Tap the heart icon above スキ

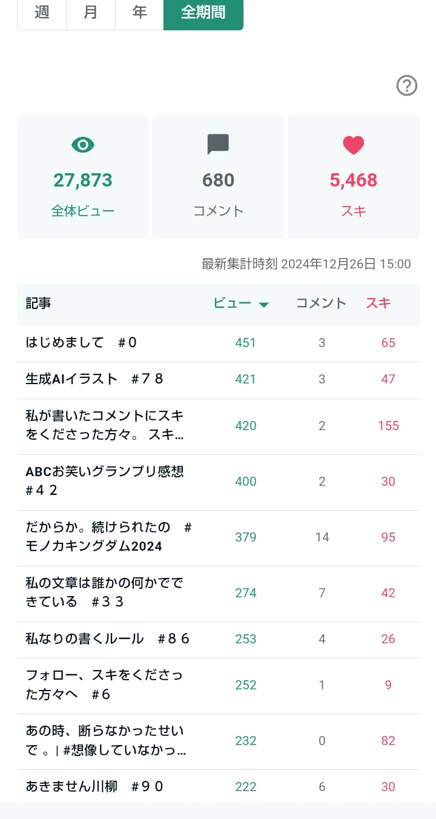pos(354,145)
